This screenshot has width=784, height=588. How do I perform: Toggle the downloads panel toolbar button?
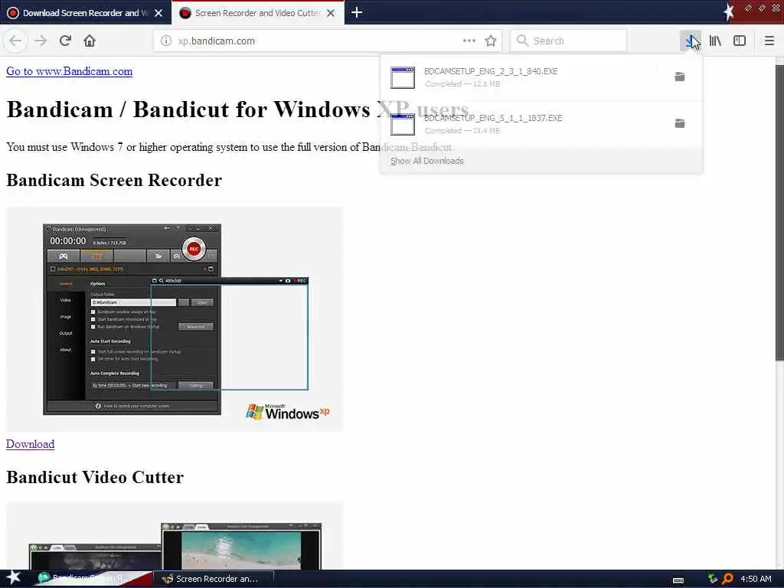(x=690, y=41)
